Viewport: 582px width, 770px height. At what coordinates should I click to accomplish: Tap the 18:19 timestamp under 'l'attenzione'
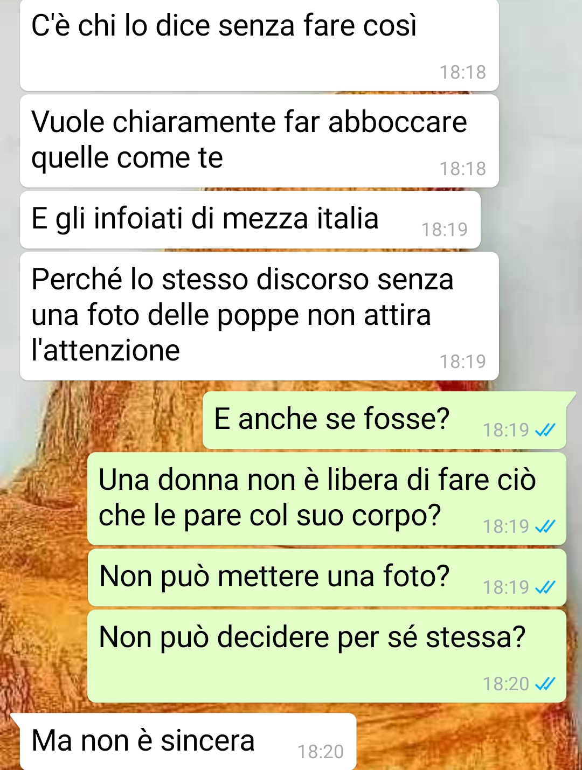pyautogui.click(x=463, y=362)
